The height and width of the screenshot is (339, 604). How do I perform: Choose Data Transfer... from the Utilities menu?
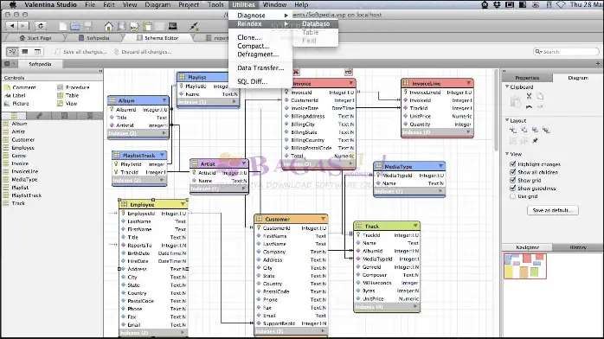tap(260, 67)
